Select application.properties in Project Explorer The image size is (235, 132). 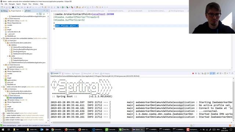tap(16, 67)
